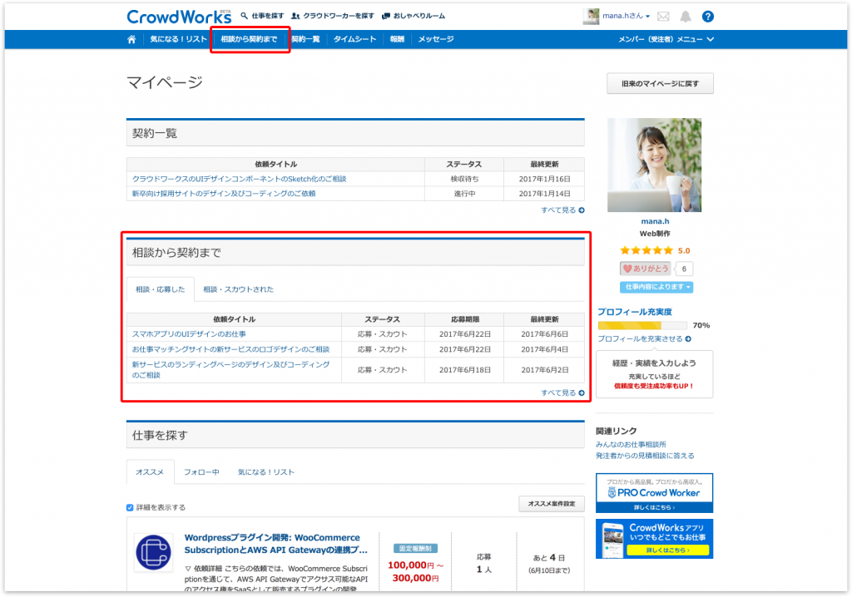Open 相談から契約まで in the navigation bar

(x=249, y=39)
